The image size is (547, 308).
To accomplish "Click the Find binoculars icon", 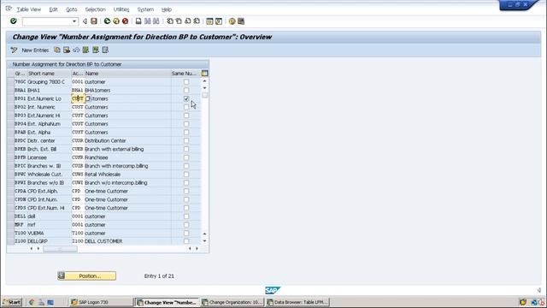I will (147, 21).
